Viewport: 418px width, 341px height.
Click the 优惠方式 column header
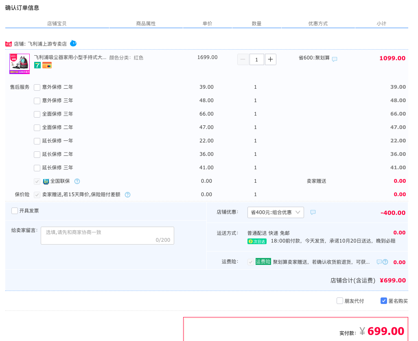(318, 24)
